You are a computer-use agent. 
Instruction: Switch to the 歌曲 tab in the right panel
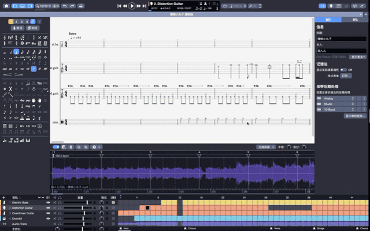328,19
